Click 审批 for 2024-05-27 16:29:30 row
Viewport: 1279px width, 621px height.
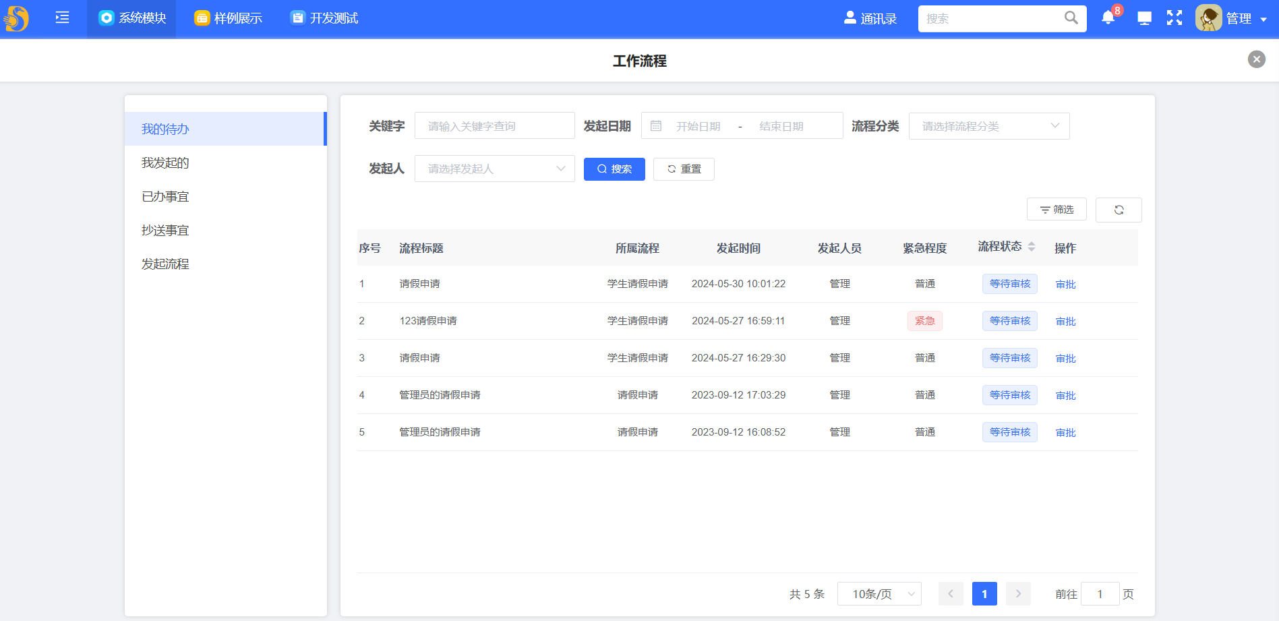point(1065,359)
